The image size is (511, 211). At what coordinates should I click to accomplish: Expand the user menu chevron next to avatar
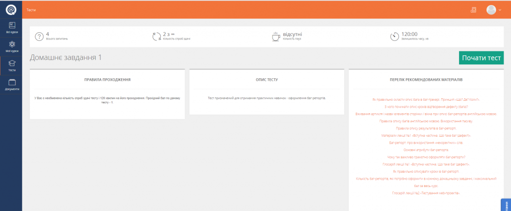click(500, 10)
